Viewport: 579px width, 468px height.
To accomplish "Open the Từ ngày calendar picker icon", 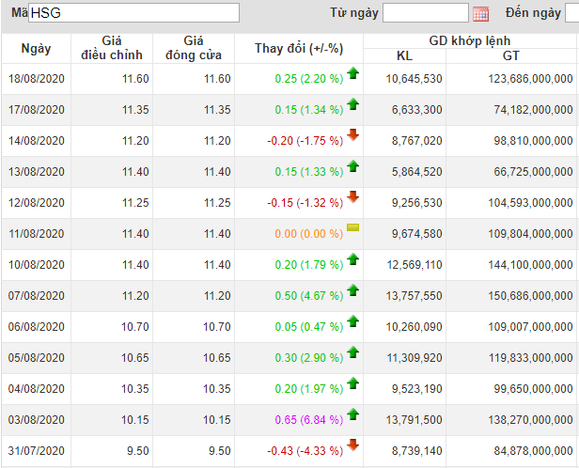I will pyautogui.click(x=481, y=14).
